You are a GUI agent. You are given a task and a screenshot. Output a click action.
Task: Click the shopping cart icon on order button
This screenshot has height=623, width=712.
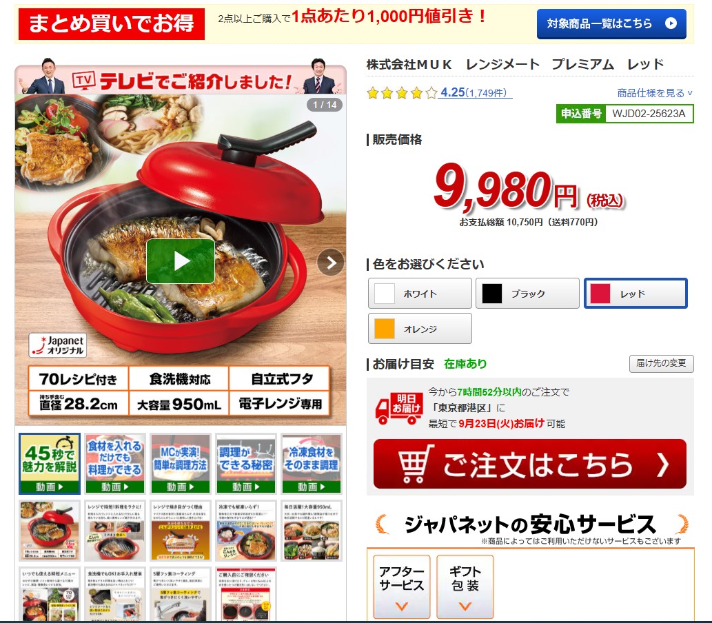click(x=414, y=464)
